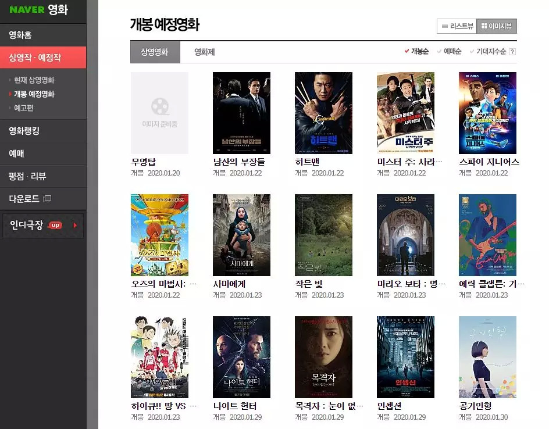The height and width of the screenshot is (429, 549).
Task: Switch to 리스트뷰 list view
Action: click(x=457, y=26)
